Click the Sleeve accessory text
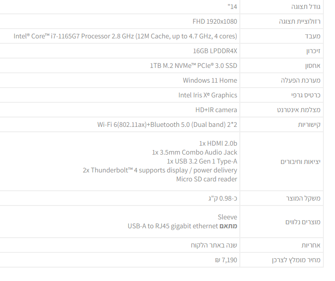 [227, 217]
